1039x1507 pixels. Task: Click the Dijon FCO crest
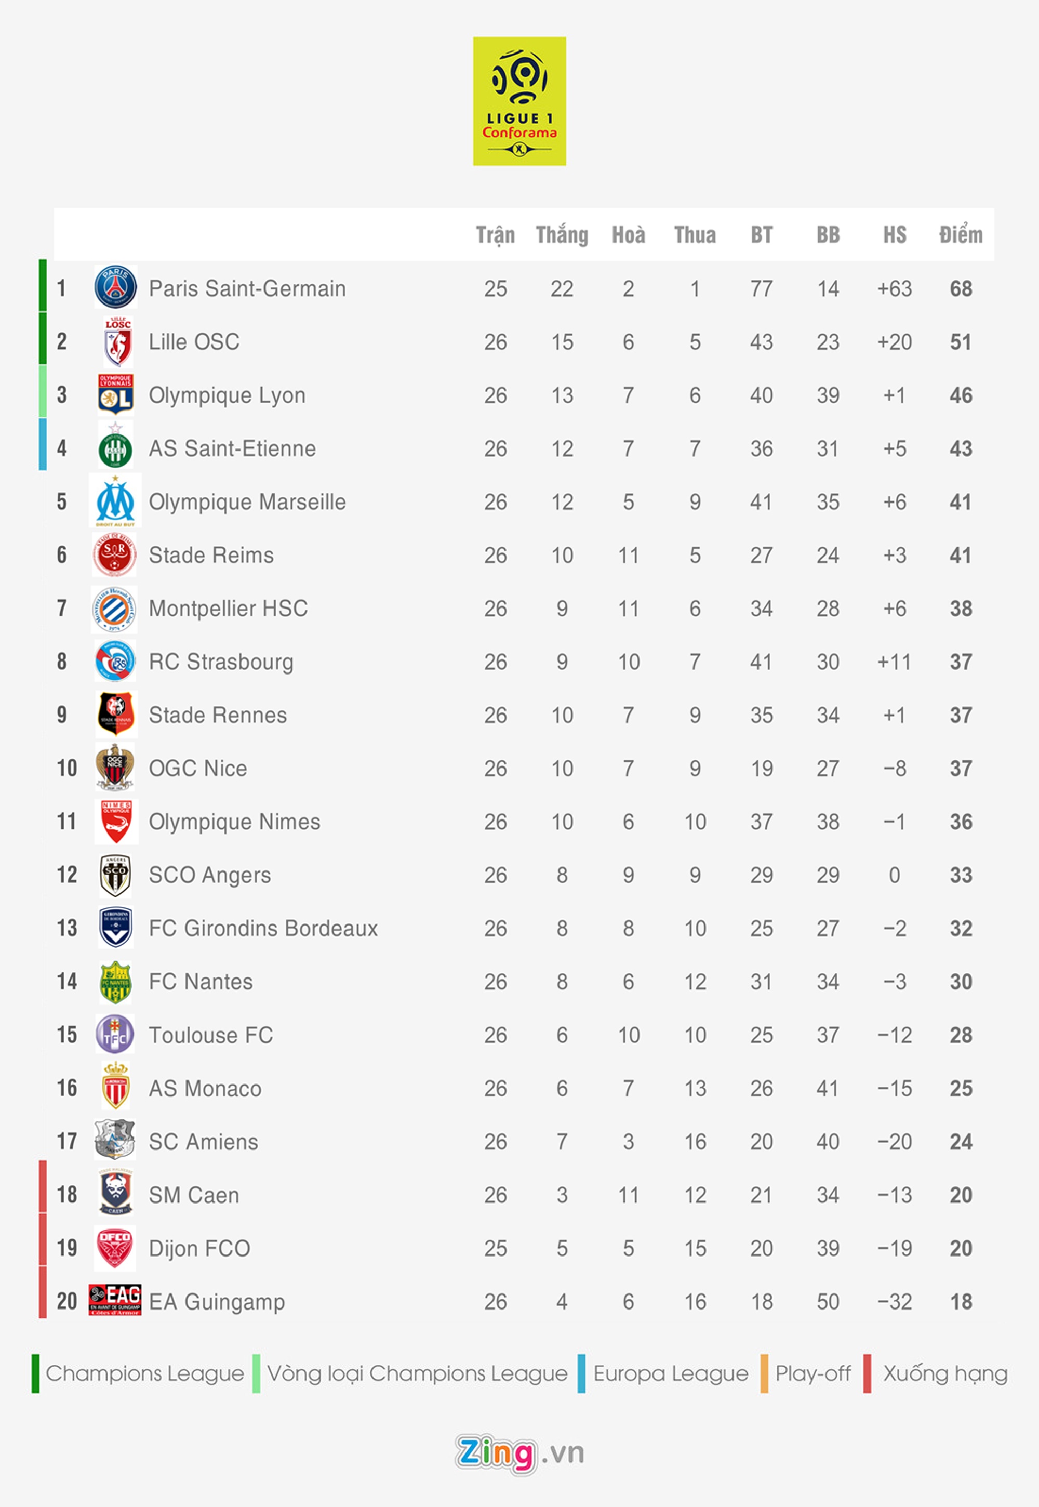coord(115,1247)
